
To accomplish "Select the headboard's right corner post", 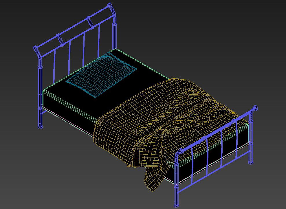I will [115, 32].
